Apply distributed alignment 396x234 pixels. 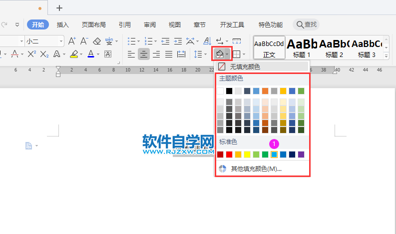181,54
